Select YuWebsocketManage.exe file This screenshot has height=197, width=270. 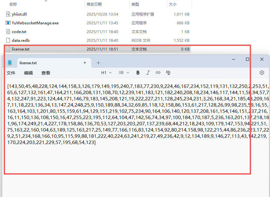click(x=35, y=23)
